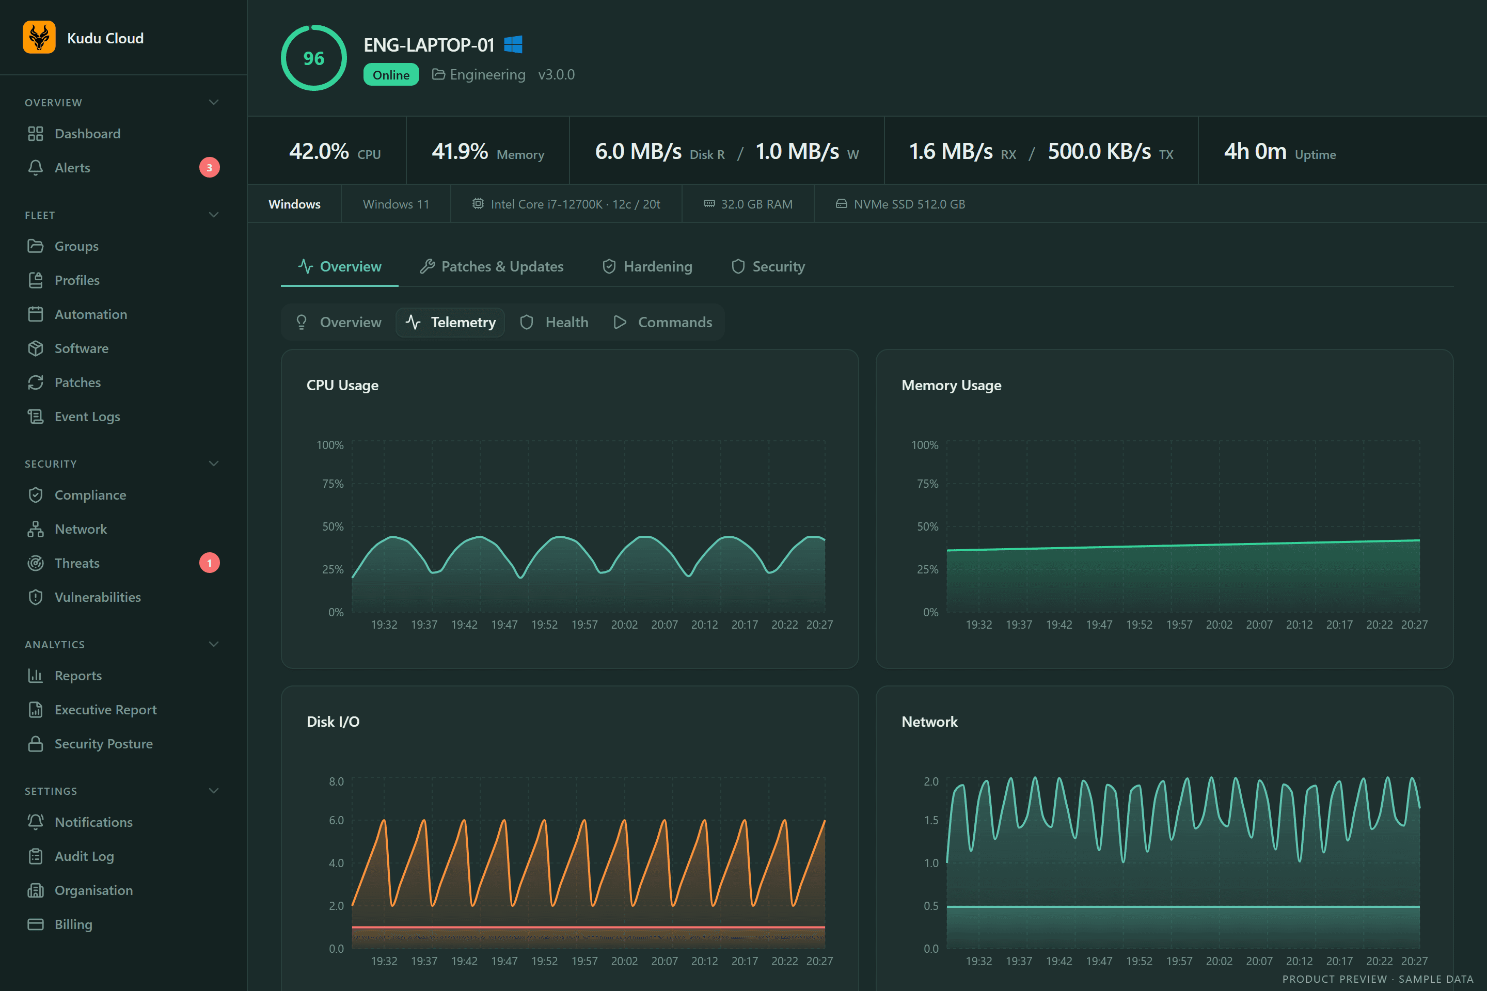Viewport: 1487px width, 991px height.
Task: Open the Commands sub-tab
Action: coord(662,322)
